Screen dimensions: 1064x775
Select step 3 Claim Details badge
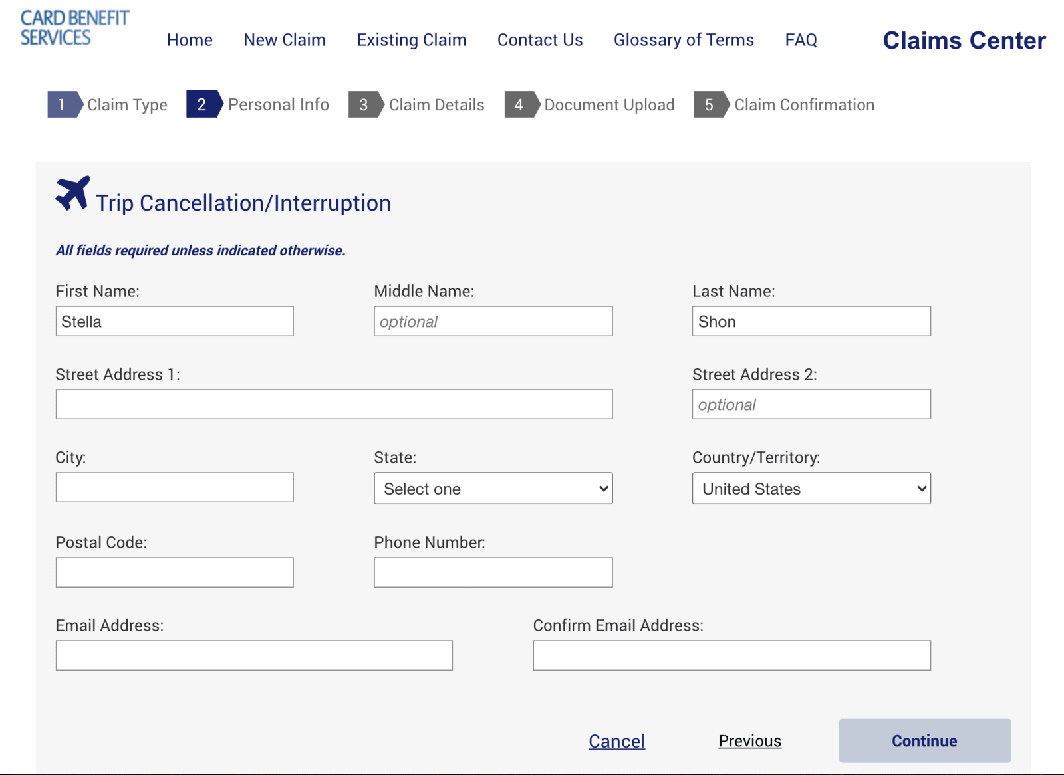pyautogui.click(x=364, y=104)
